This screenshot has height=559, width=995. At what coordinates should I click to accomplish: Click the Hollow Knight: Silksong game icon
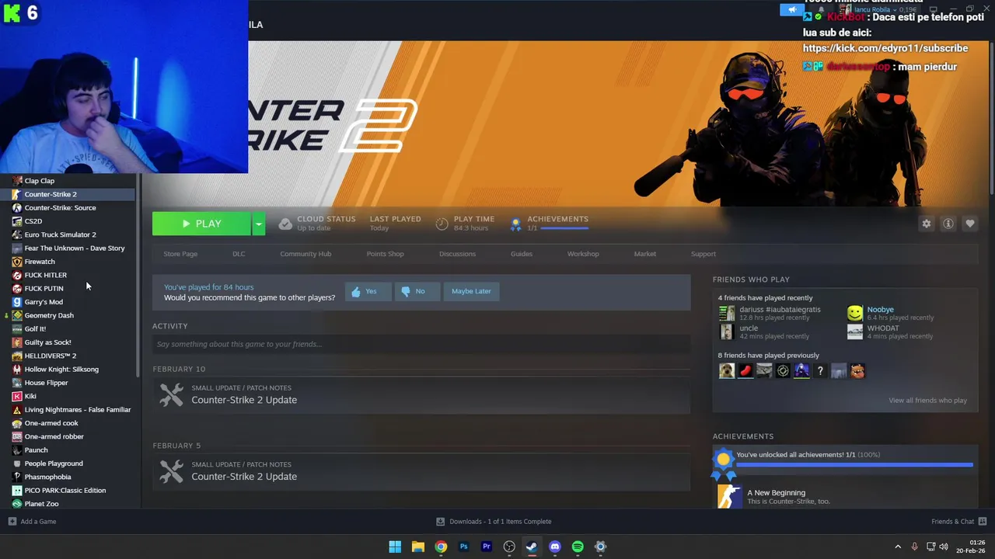point(17,370)
